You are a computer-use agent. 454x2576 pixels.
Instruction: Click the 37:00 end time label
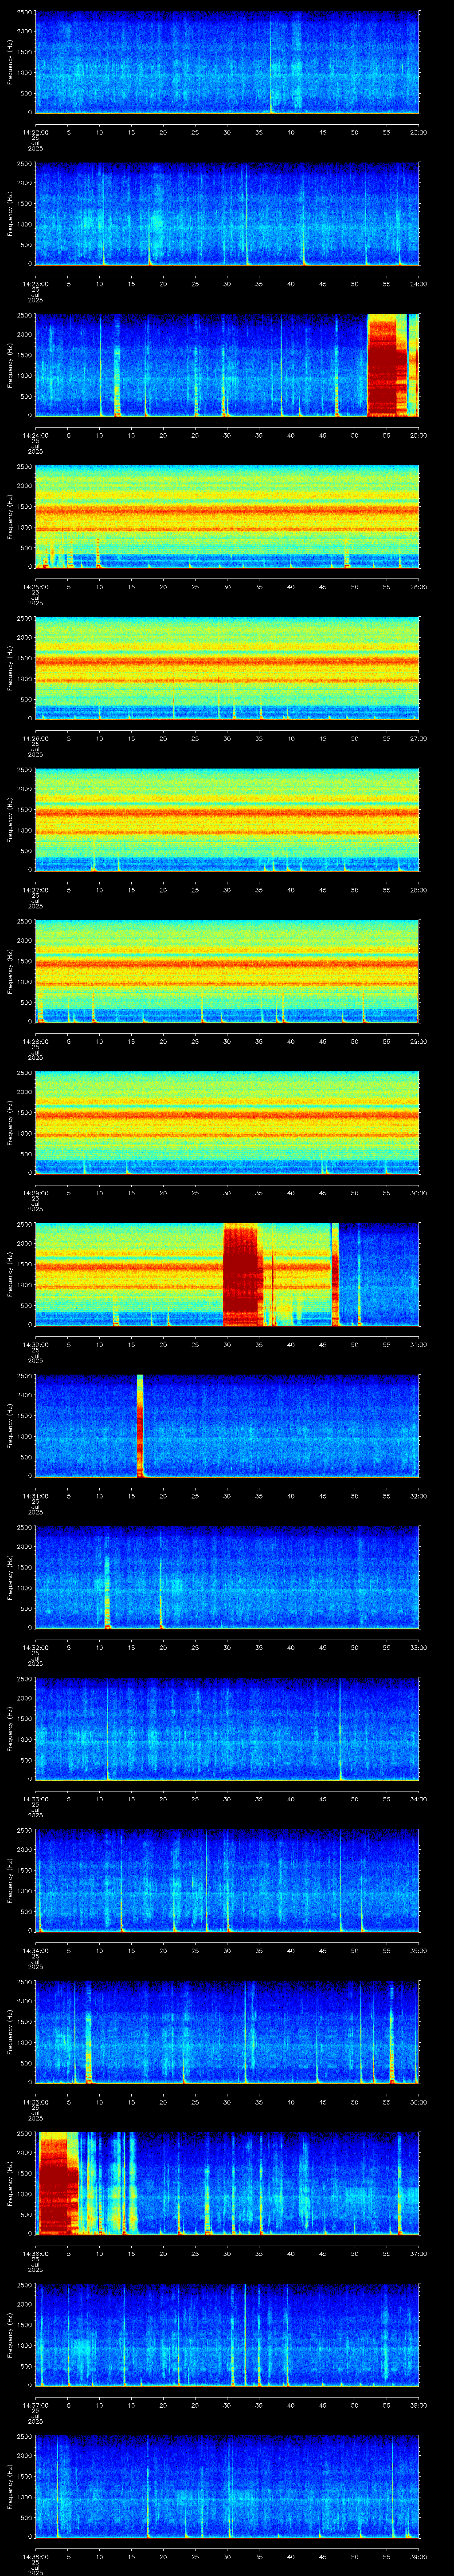(x=418, y=2254)
